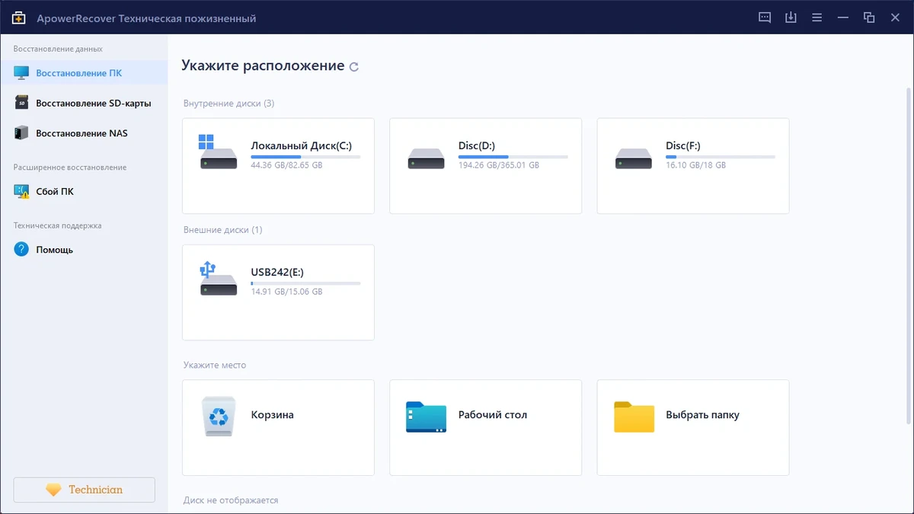Click the Восстановление данных section label
This screenshot has width=914, height=514.
58,49
